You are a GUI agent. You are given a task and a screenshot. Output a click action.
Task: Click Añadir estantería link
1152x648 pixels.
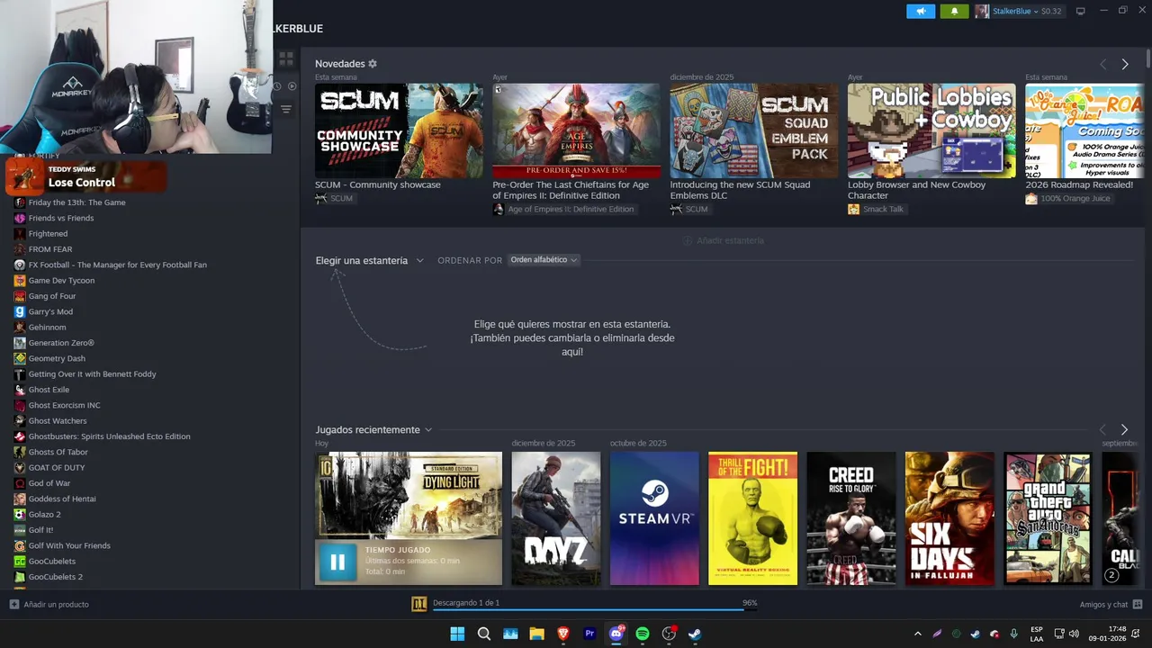click(x=723, y=240)
